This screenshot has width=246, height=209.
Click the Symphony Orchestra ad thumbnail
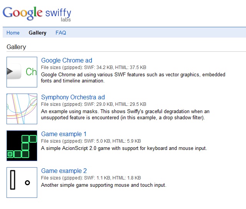pos(22,109)
